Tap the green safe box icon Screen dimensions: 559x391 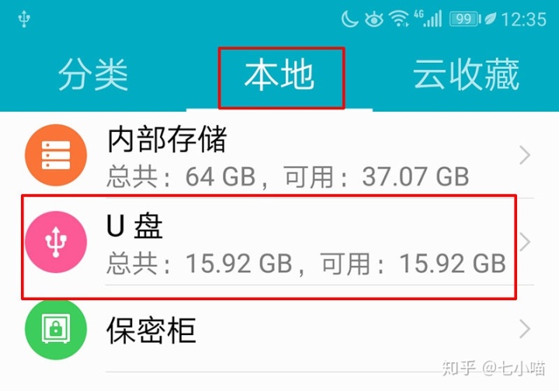pos(56,329)
